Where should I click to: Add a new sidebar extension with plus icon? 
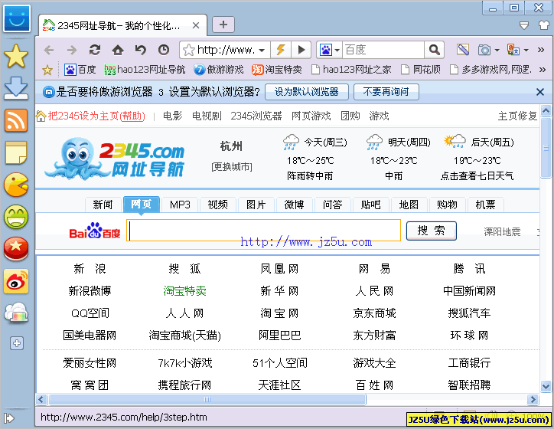(17, 343)
